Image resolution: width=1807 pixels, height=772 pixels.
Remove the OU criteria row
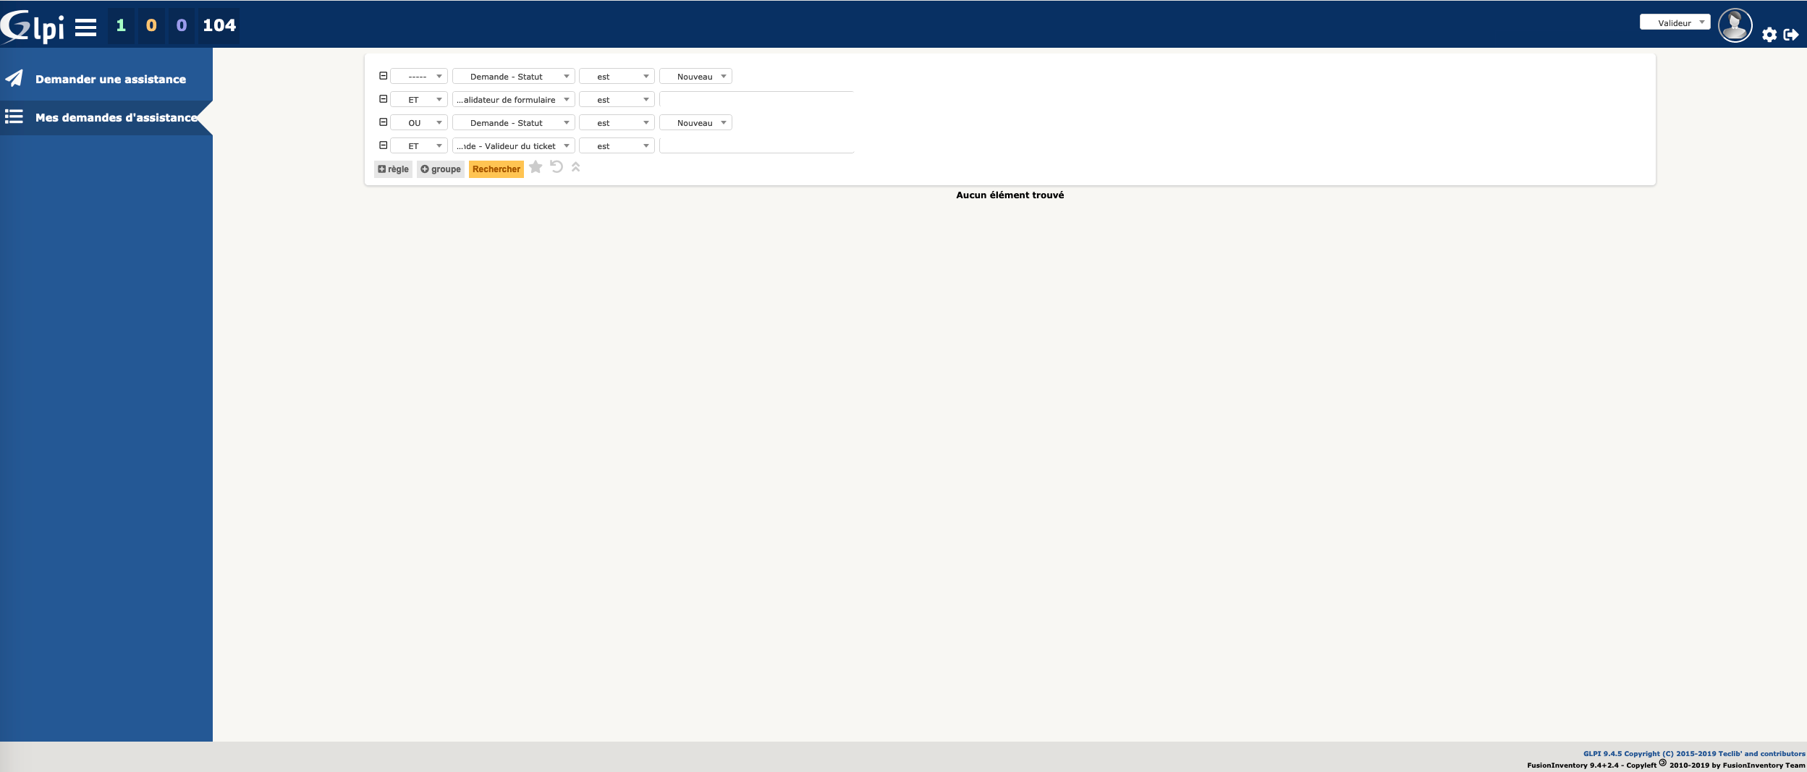[384, 122]
